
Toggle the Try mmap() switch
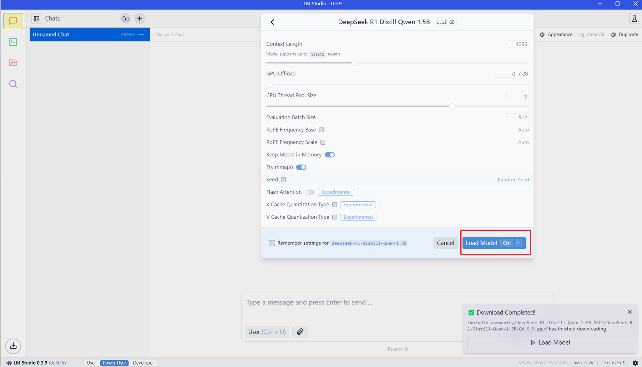(301, 167)
